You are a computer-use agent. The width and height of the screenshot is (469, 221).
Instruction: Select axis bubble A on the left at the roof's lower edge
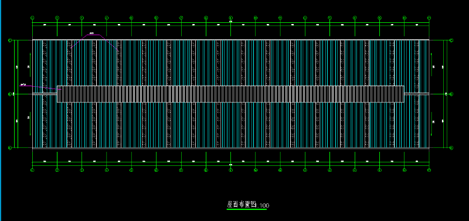[9, 148]
